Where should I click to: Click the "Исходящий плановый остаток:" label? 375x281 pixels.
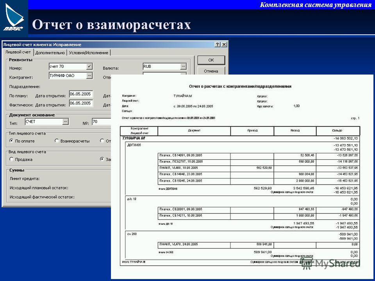coord(39,188)
